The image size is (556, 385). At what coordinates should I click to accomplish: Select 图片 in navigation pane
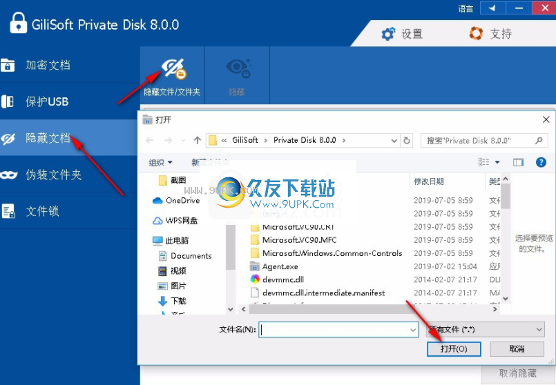pyautogui.click(x=172, y=286)
